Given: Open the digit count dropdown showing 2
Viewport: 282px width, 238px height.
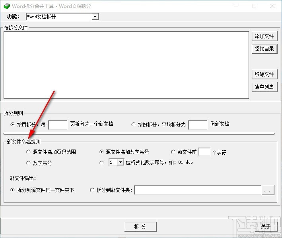Looking at the screenshot, I should tap(121, 162).
